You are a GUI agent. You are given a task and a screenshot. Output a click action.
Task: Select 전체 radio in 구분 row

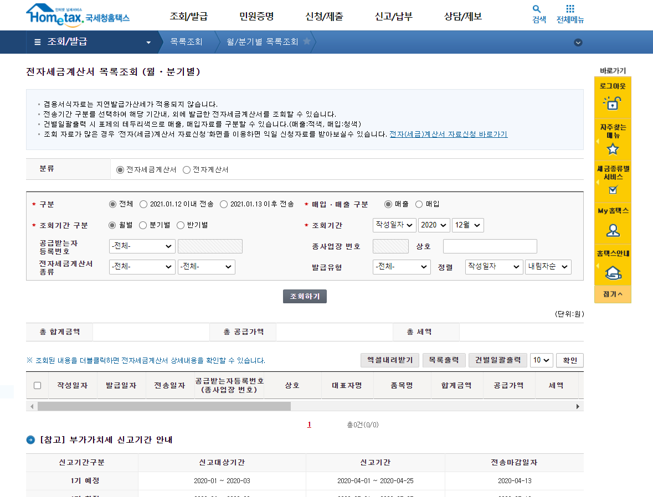(112, 204)
